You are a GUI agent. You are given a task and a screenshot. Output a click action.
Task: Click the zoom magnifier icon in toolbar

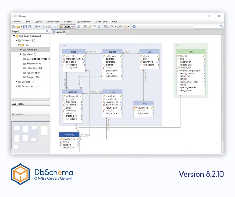[43, 27]
